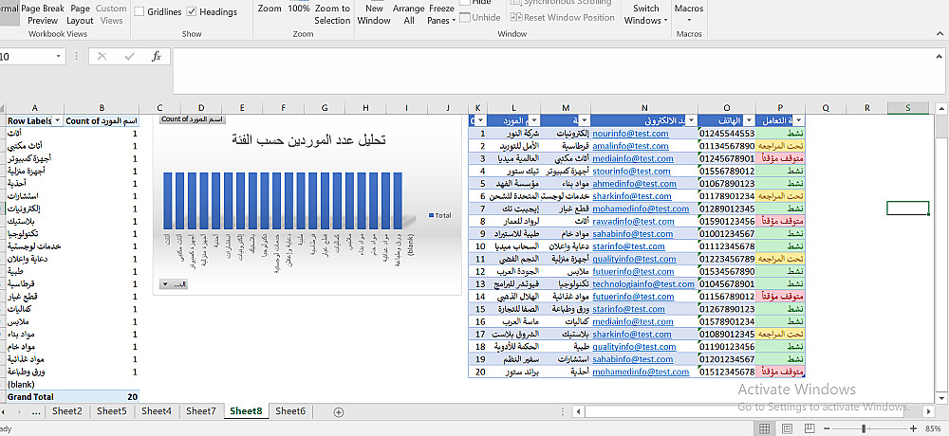This screenshot has width=949, height=436.
Task: Click the zoom slider in status bar
Action: coord(863,428)
